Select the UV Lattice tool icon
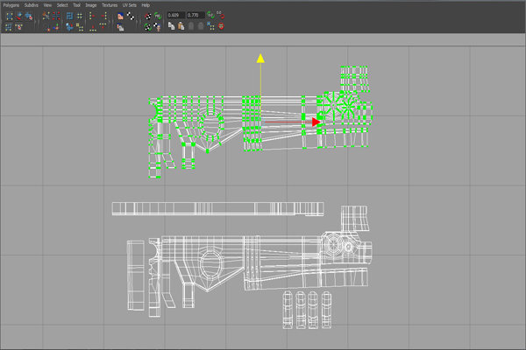Screen dimensions: 526x350 pos(9,16)
